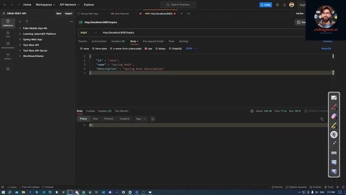Switch to the Authorization request tab

click(99, 41)
